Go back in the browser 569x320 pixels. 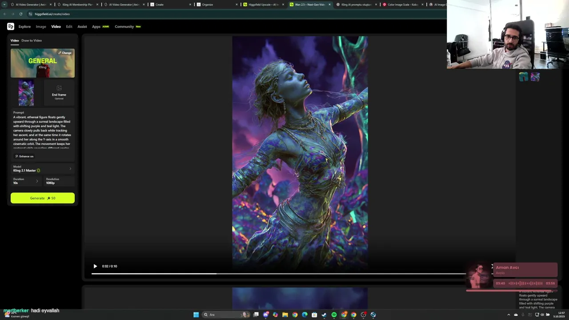5,14
